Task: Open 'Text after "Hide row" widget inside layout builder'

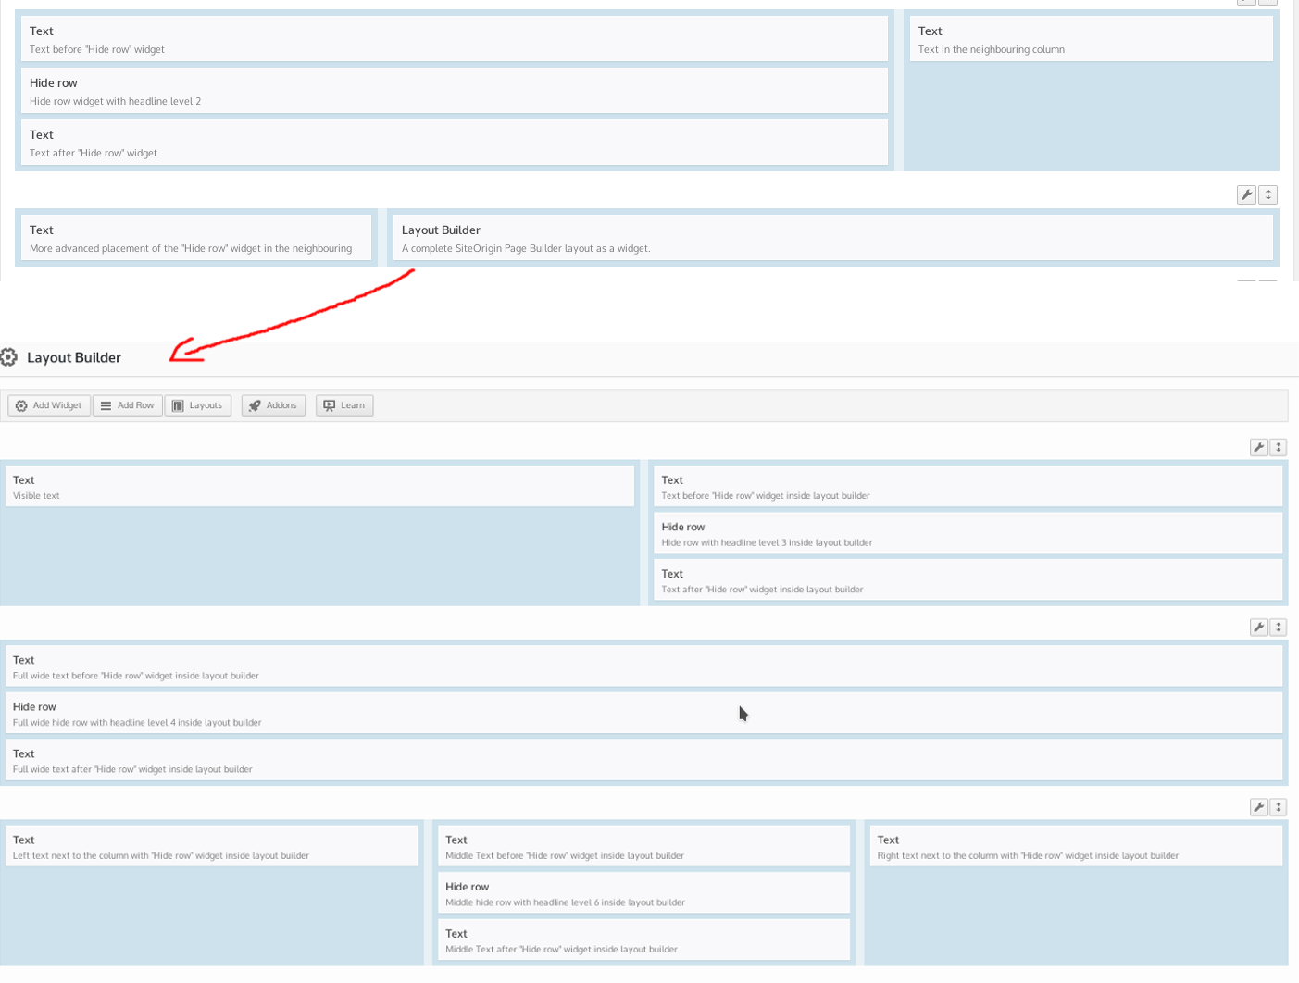Action: (x=968, y=579)
